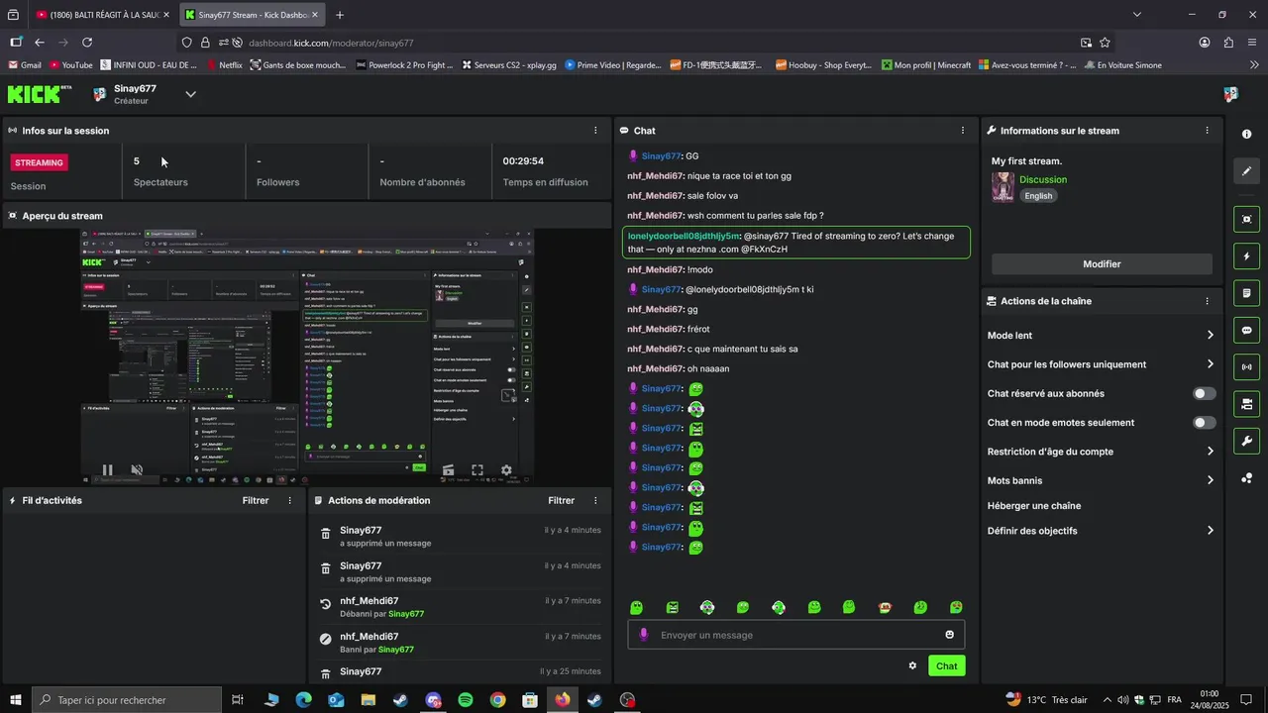Open the YouTube bookmark
Viewport: 1268px width, 713px height.
[x=69, y=65]
